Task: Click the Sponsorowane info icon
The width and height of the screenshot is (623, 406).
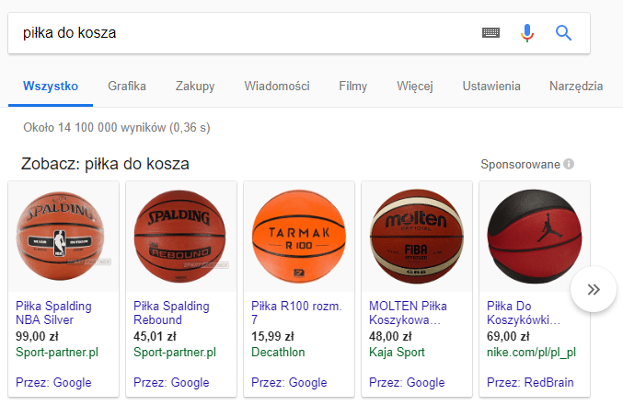Action: pos(569,164)
